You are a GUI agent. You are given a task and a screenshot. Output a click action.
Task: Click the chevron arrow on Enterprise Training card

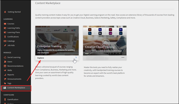click(x=76, y=58)
